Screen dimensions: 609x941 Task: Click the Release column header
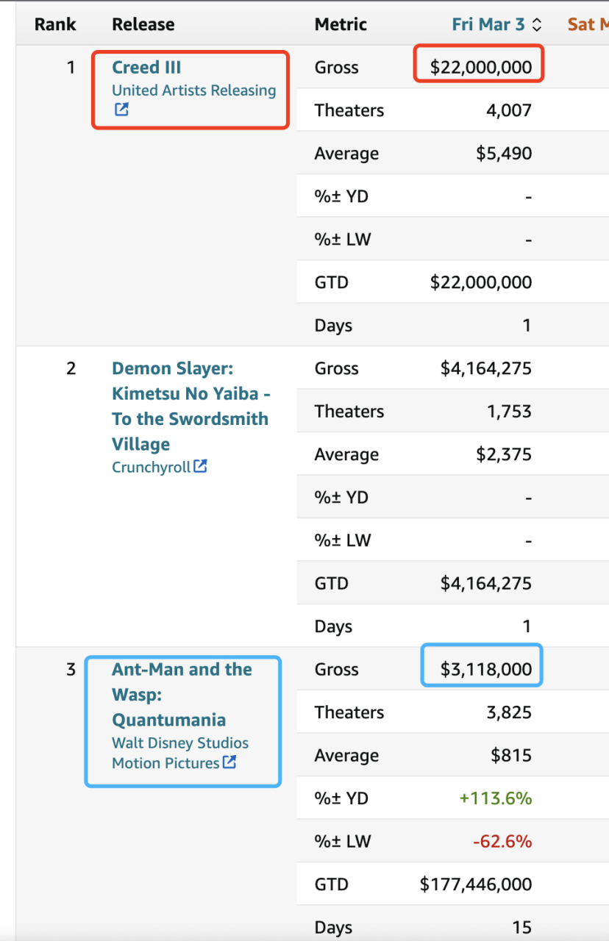pos(143,24)
